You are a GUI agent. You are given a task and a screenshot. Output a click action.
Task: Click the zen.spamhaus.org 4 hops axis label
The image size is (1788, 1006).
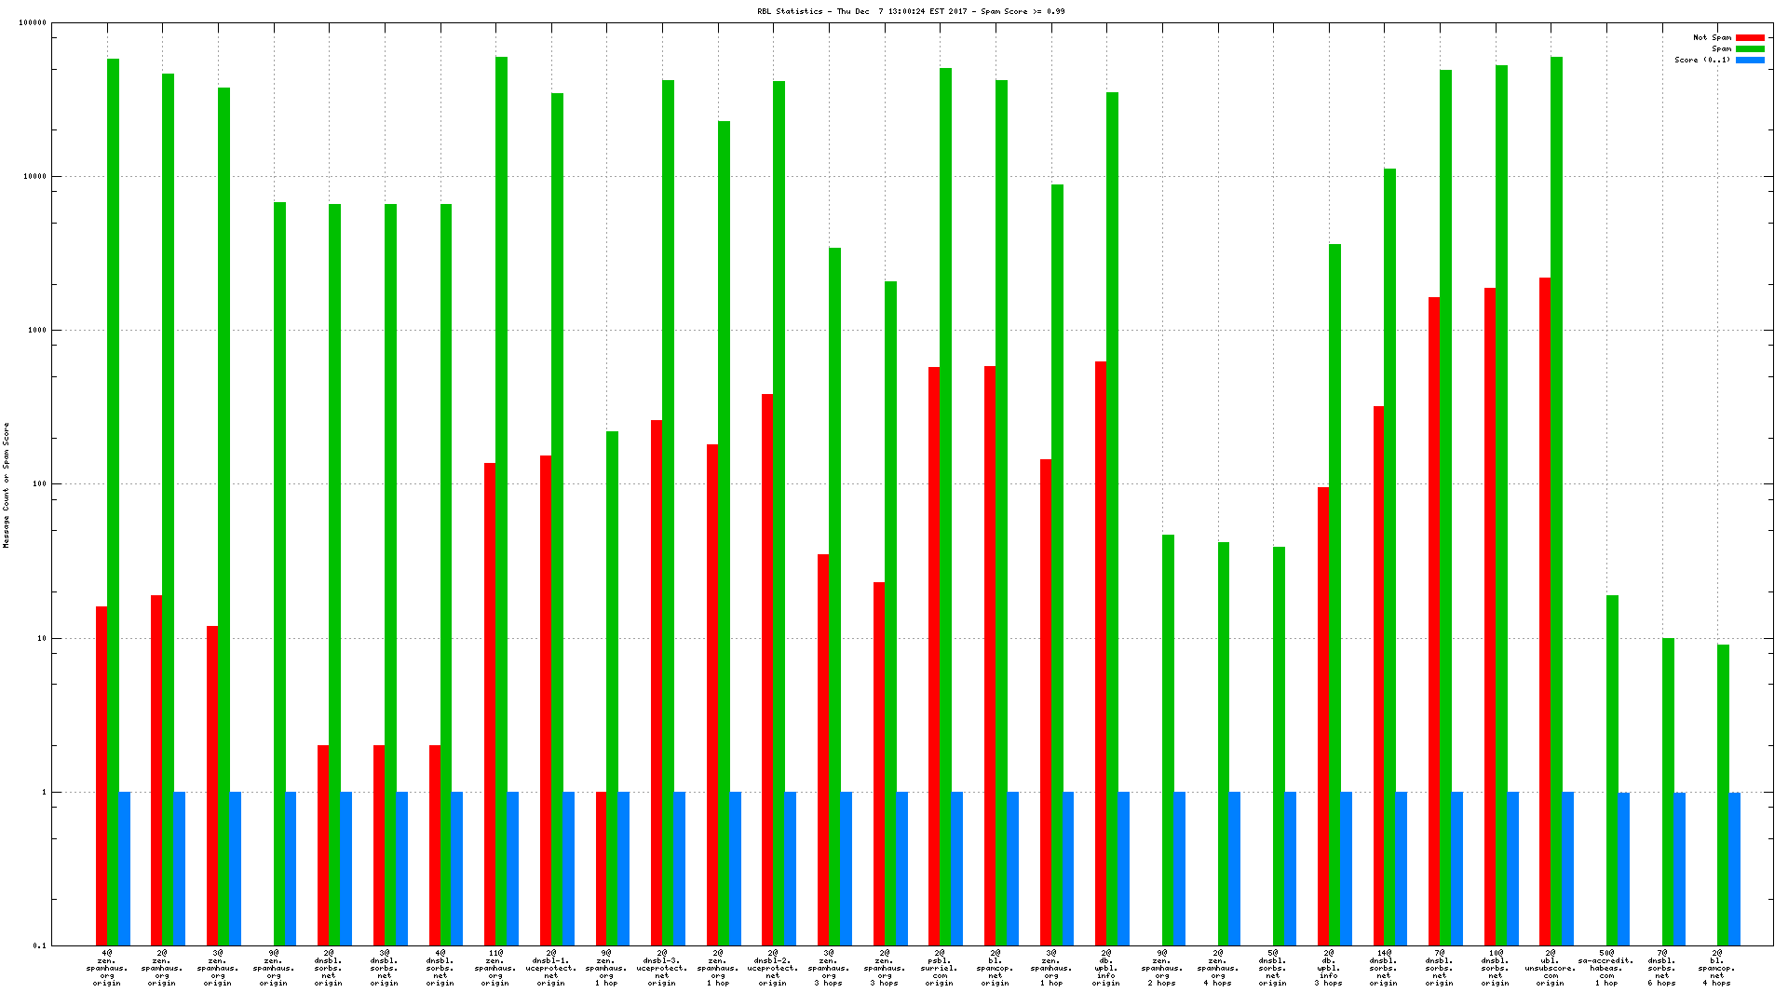pyautogui.click(x=1217, y=967)
